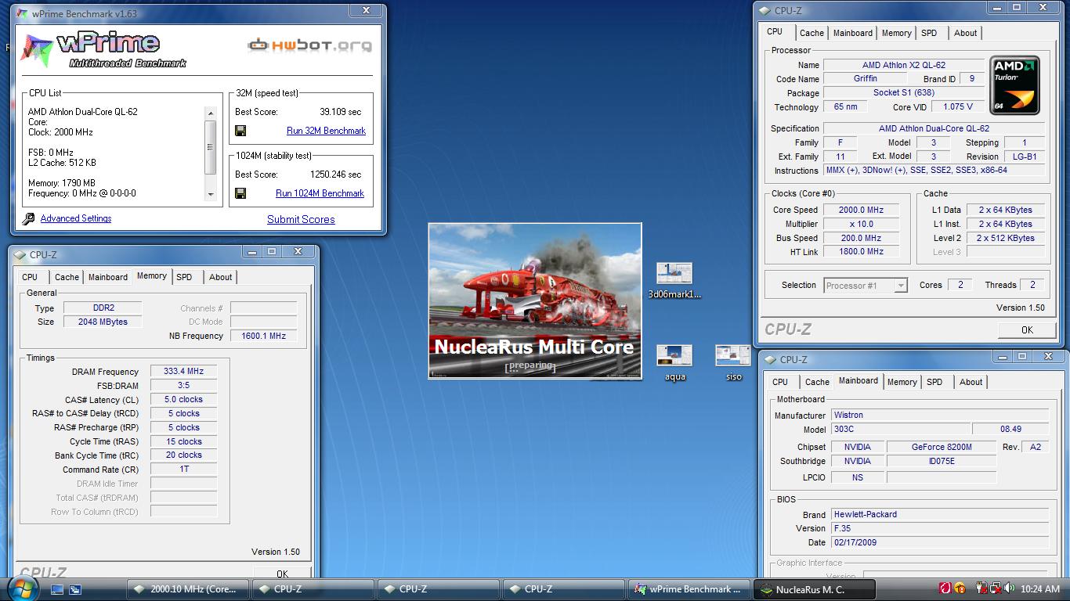1070x601 pixels.
Task: Click Run 32M Benchmark link
Action: click(x=326, y=131)
